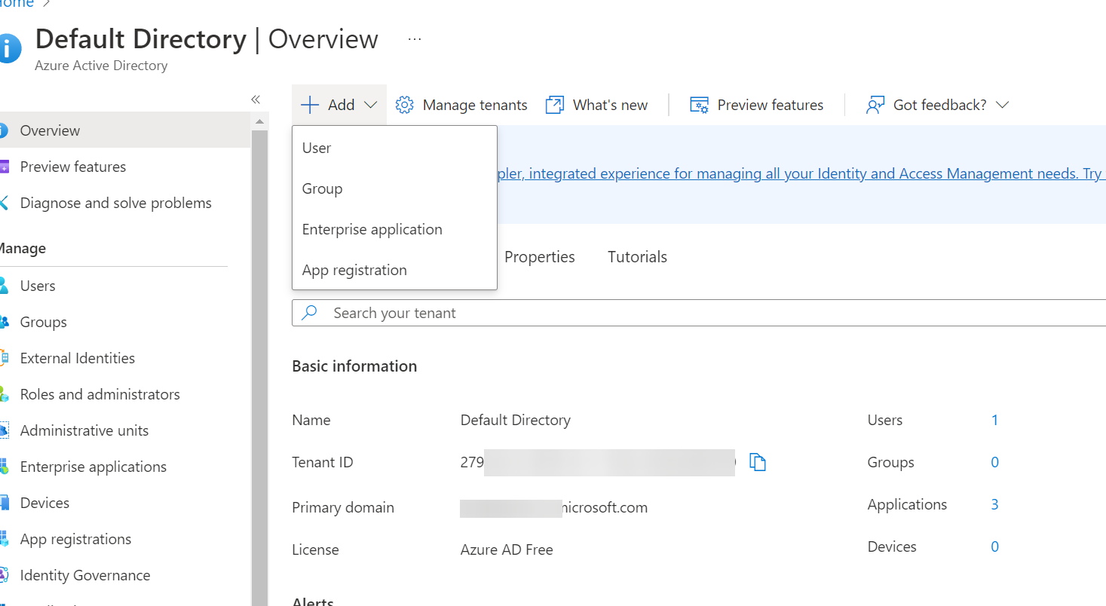Click the Manage tenants gear icon

pyautogui.click(x=405, y=105)
